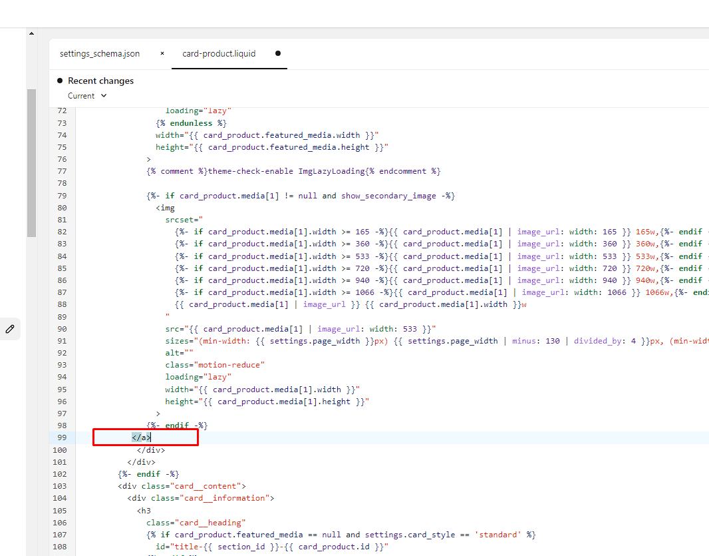Click line number 103 in the gutter
709x556 pixels.
click(x=60, y=486)
